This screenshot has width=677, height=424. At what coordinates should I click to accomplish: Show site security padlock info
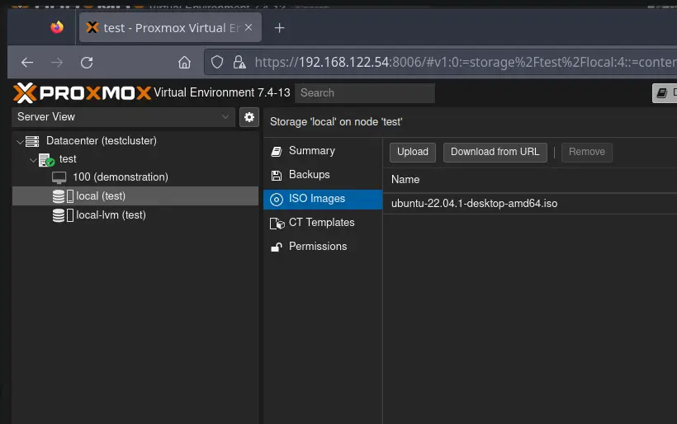click(x=239, y=63)
